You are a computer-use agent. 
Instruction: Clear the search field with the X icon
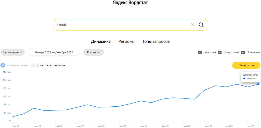tap(192, 25)
